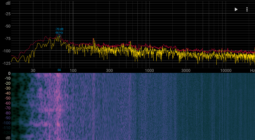Click the blue -70 dB peak readout
The height and width of the screenshot is (140, 255).
59,29
